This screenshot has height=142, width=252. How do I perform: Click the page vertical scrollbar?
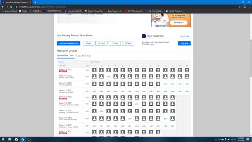pyautogui.click(x=251, y=58)
